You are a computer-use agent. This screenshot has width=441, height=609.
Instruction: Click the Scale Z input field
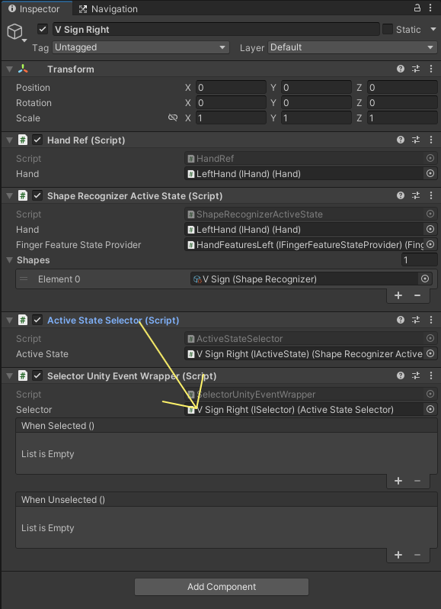(402, 118)
